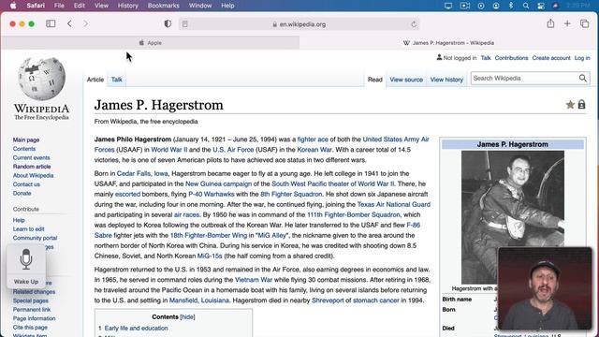Show tab overview icon
Viewport: 599px width, 337px height.
(x=584, y=23)
